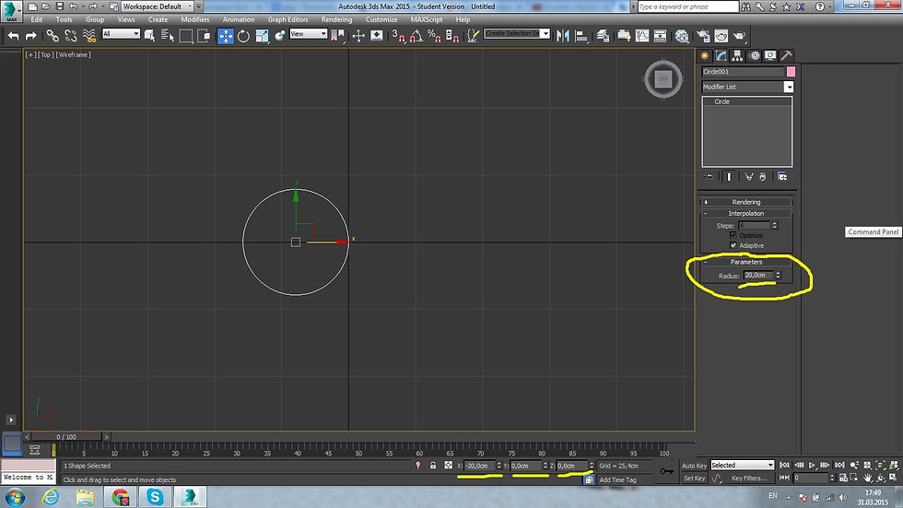This screenshot has width=903, height=508.
Task: Click the Mirror tool icon
Action: click(x=563, y=36)
